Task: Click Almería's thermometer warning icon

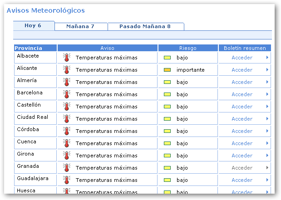Action: pos(67,82)
